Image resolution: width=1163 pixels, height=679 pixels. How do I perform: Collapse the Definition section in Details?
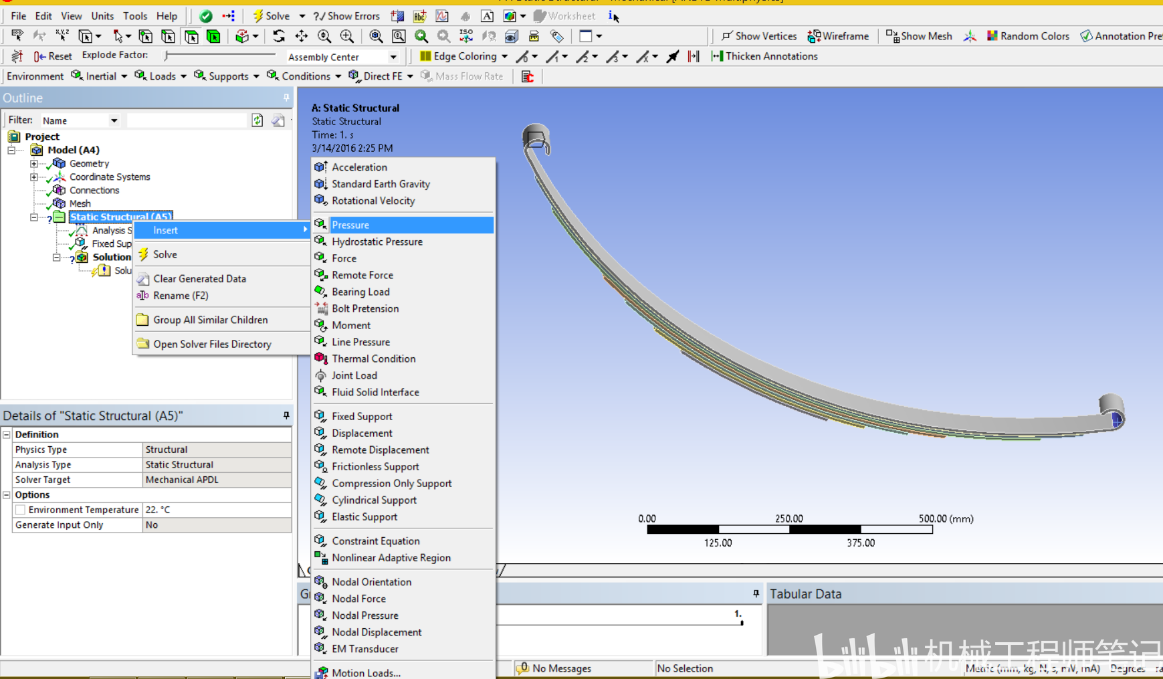point(7,434)
